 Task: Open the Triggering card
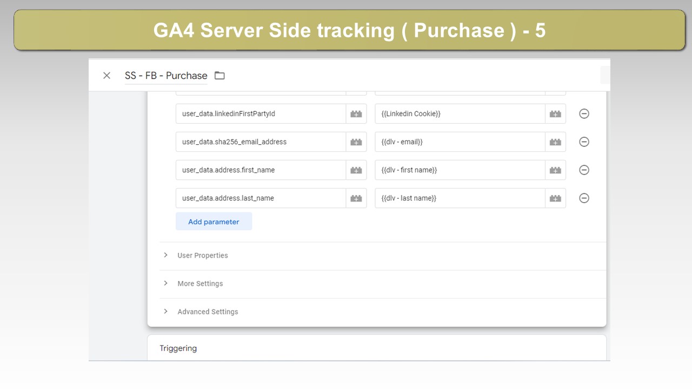click(x=377, y=348)
